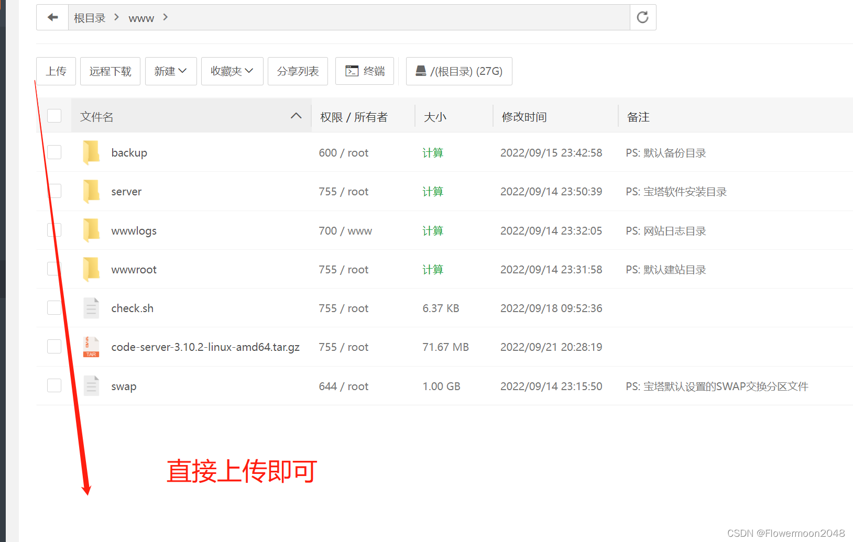Sort by 修改时间 column header

point(524,117)
